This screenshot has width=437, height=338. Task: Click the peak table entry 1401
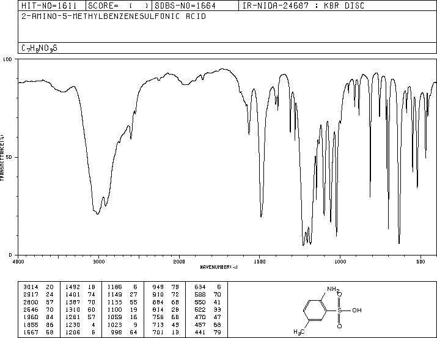coord(73,295)
